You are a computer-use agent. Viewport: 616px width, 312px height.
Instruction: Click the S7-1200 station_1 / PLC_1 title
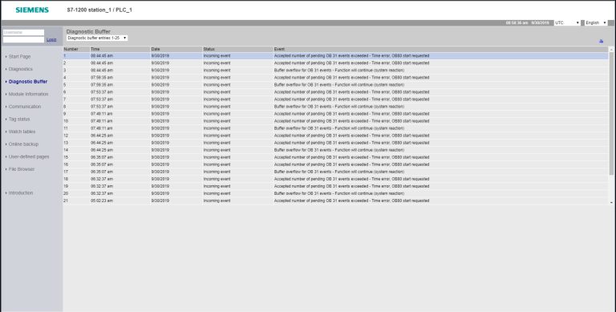[x=99, y=10]
